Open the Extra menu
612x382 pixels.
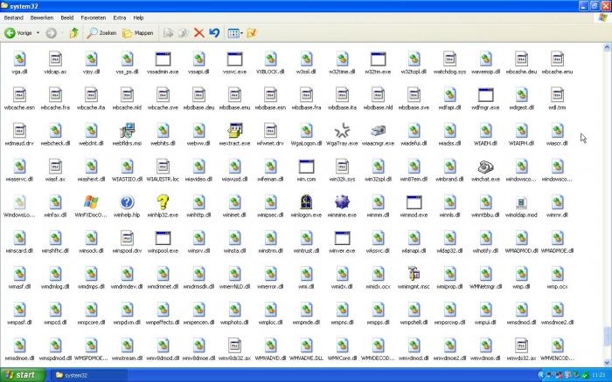[x=119, y=17]
